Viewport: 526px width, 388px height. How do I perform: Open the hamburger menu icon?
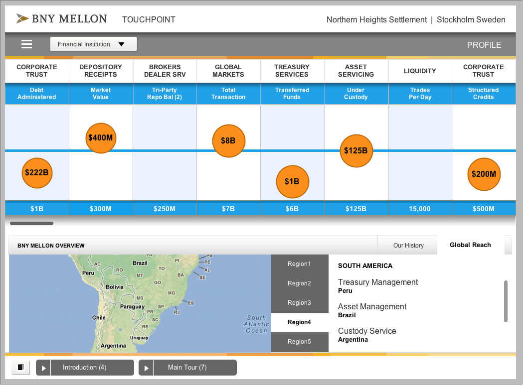coord(26,44)
